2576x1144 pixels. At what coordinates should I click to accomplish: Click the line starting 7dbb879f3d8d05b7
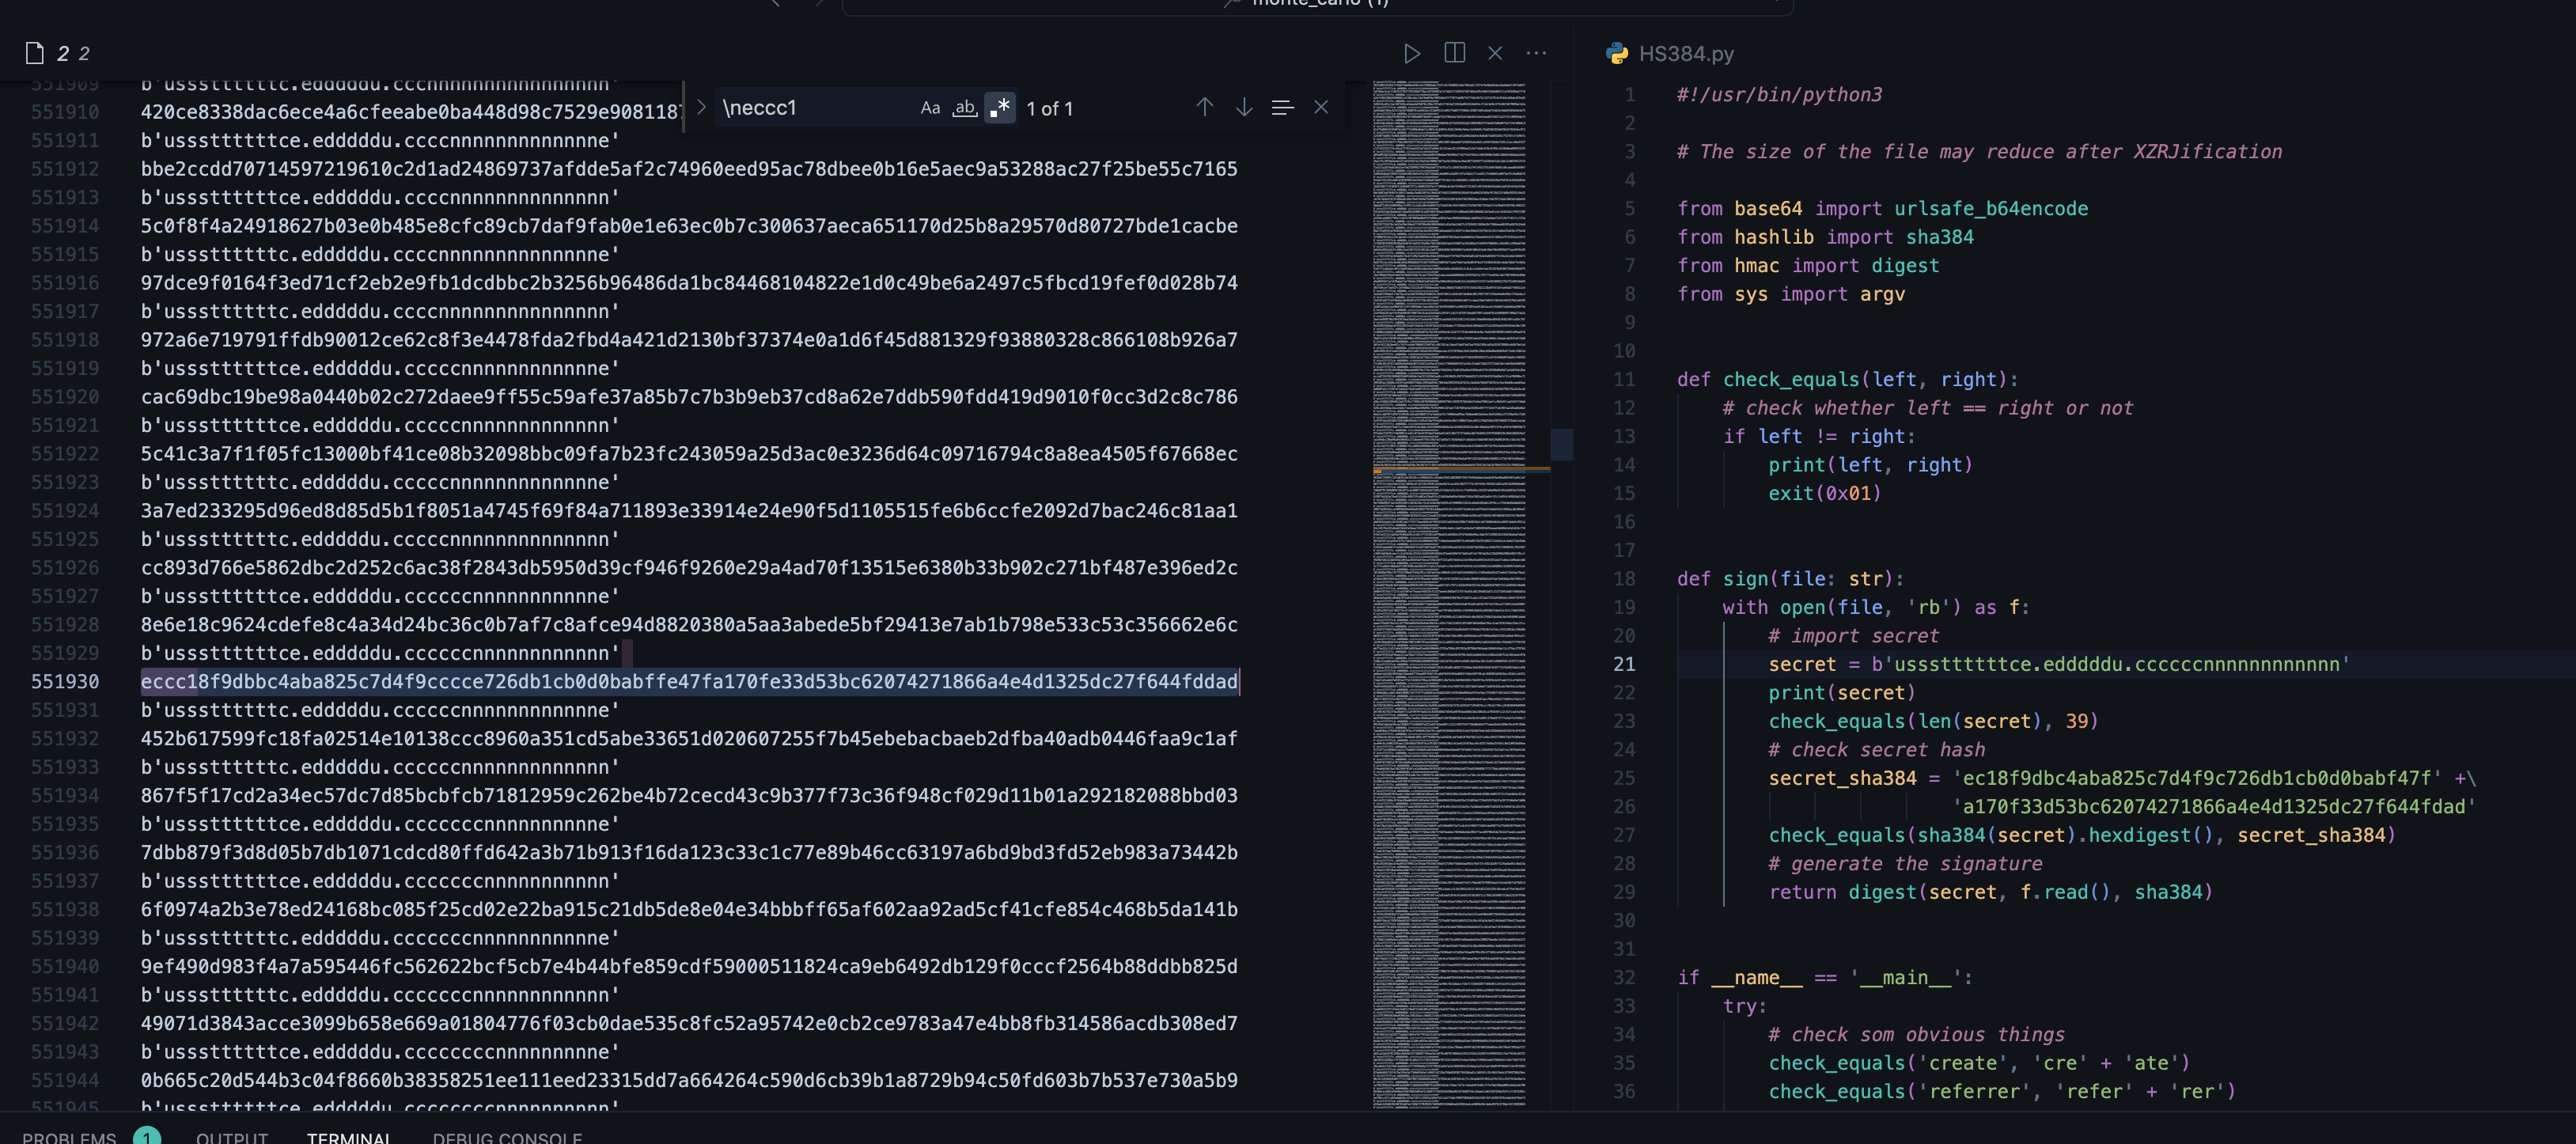tap(689, 852)
